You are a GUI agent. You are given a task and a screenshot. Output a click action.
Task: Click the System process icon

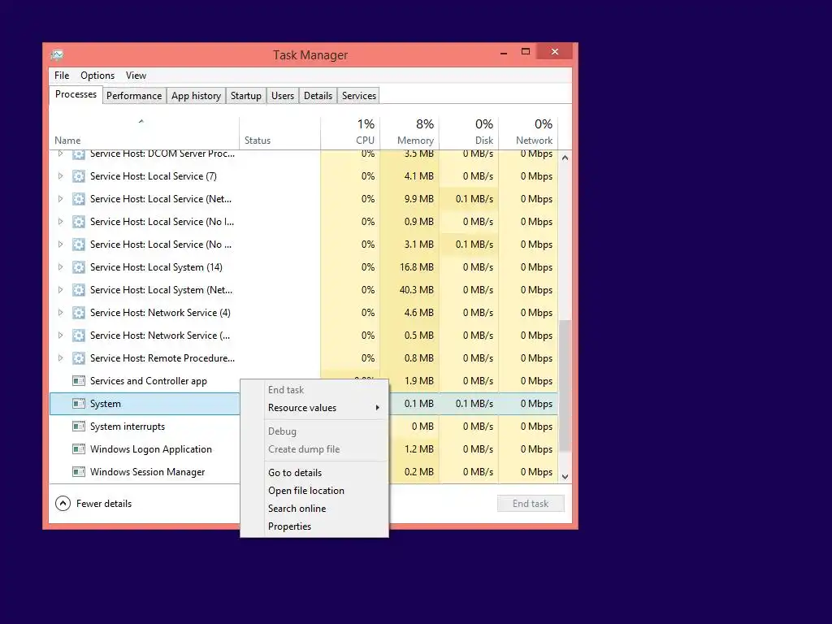click(79, 404)
